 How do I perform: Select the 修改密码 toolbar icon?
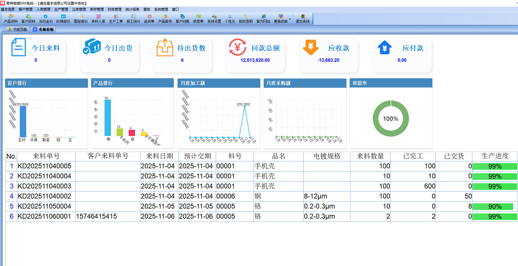click(246, 19)
